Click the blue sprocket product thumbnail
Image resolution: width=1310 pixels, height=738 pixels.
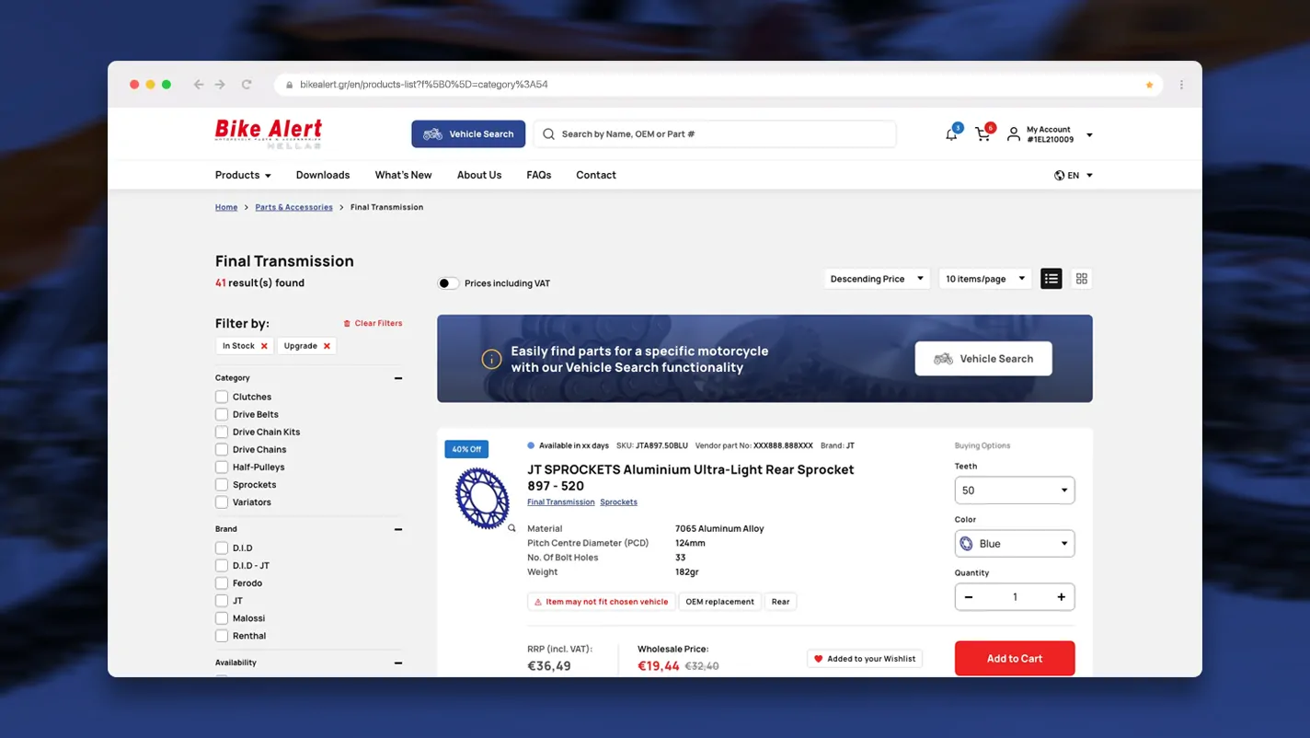[482, 498]
